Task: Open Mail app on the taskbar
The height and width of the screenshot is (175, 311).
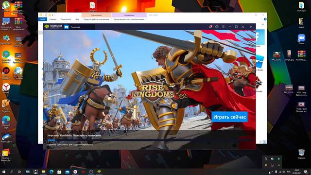Action: point(68,172)
